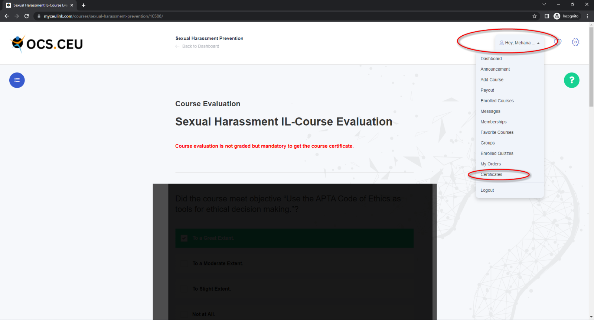Choose Enrolled Courses in the menu
Viewport: 594px width, 320px height.
pos(497,101)
